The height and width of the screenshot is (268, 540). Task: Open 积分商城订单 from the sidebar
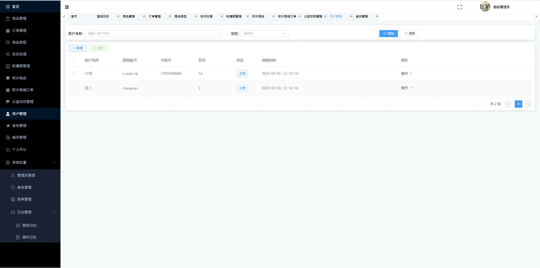click(23, 90)
